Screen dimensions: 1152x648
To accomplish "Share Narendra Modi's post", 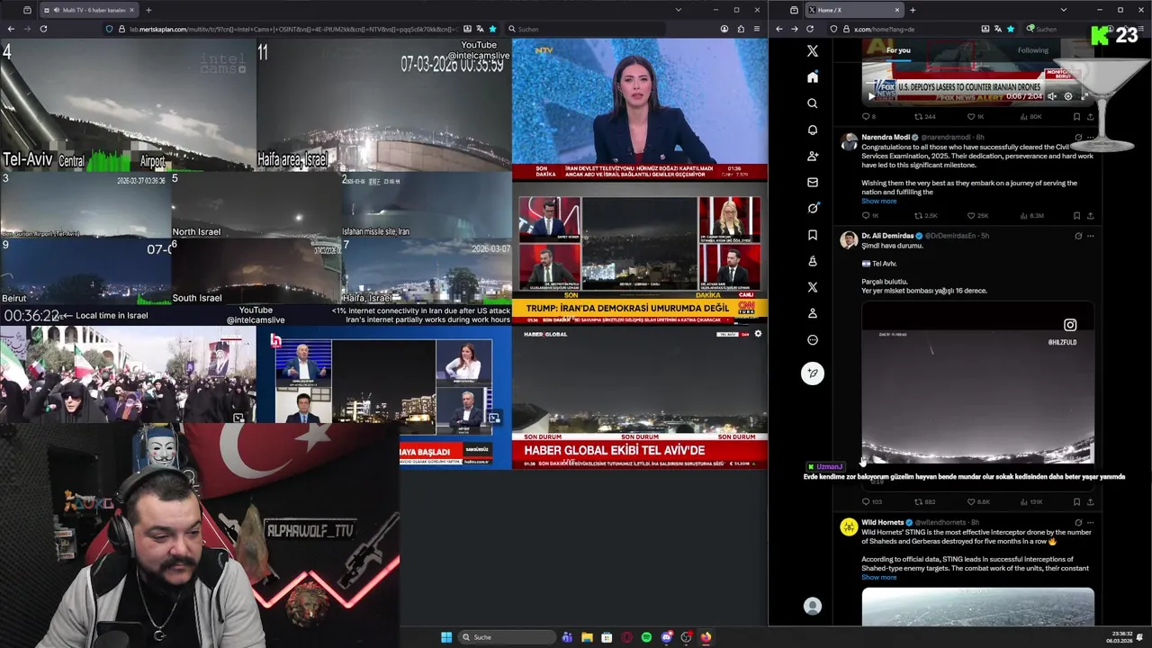I will coord(1091,216).
